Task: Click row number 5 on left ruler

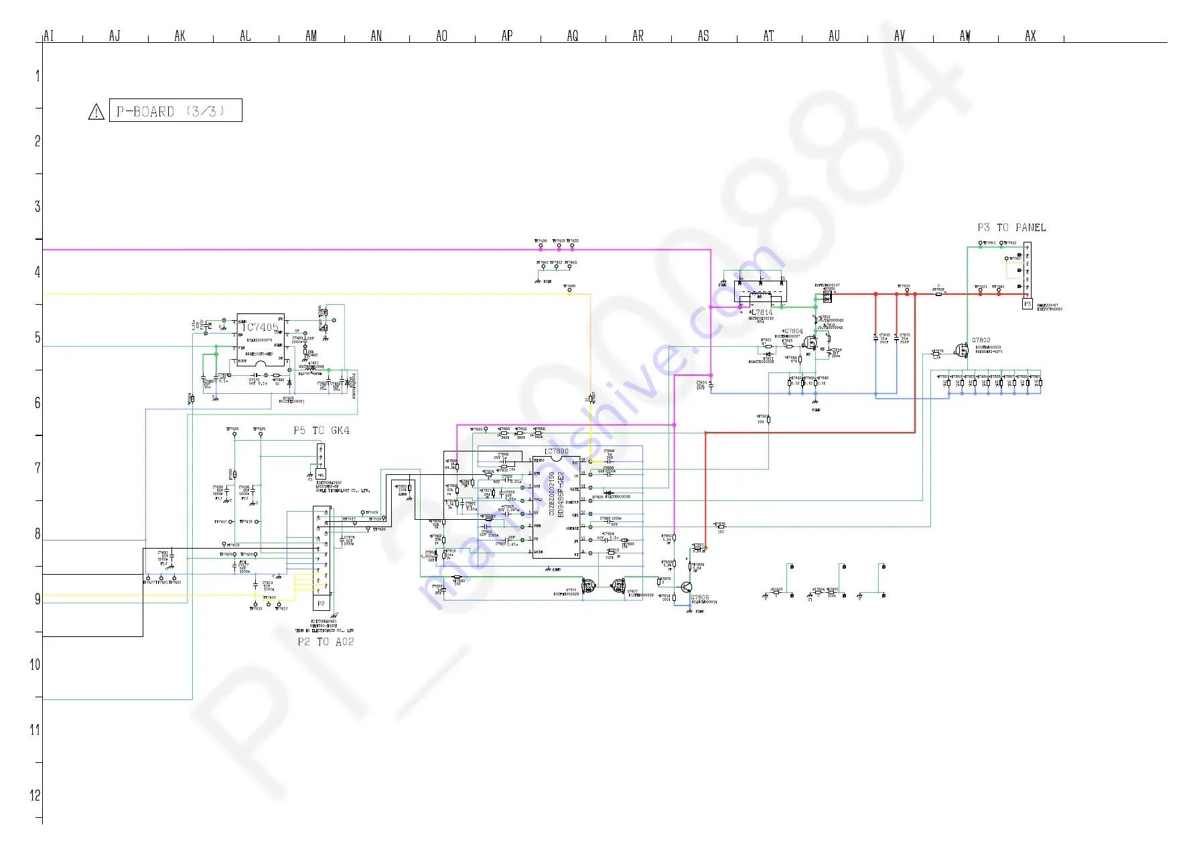Action: click(38, 338)
